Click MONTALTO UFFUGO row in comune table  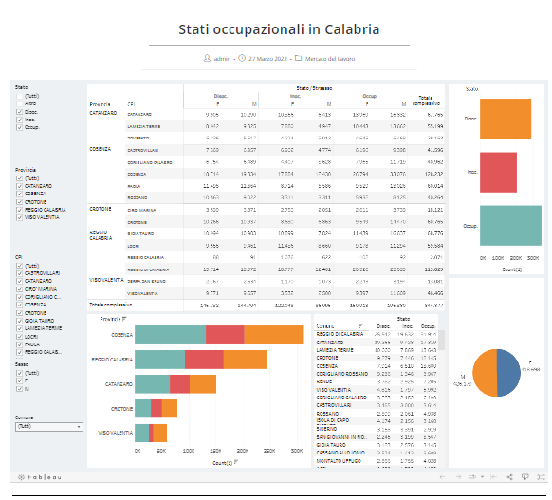click(376, 461)
